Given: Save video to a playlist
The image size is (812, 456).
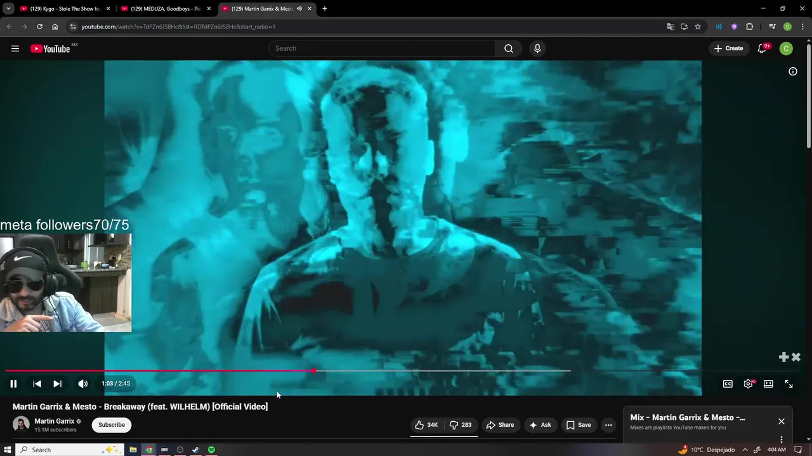Looking at the screenshot, I should click(x=578, y=425).
